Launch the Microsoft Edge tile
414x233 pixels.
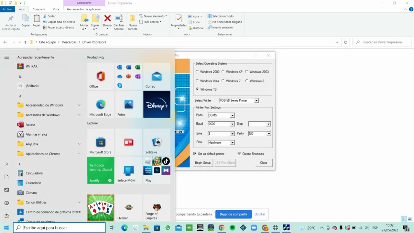point(101,104)
